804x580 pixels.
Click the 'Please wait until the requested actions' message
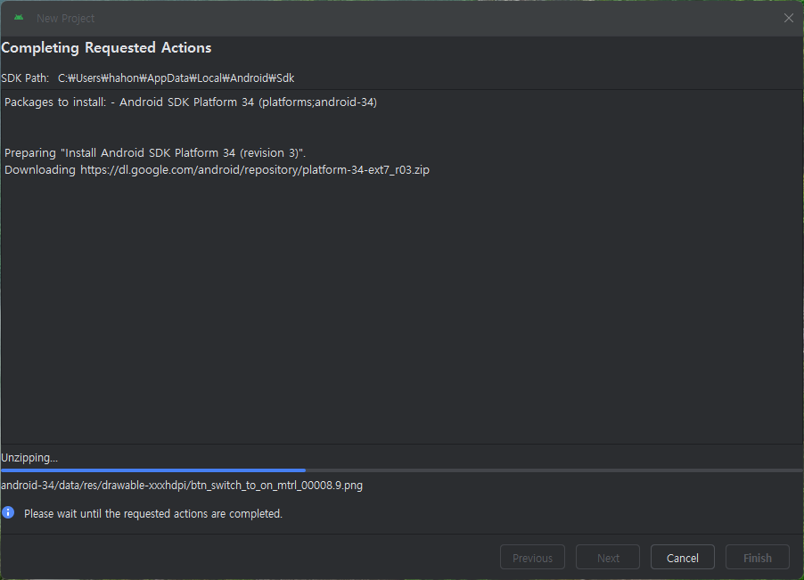point(153,513)
